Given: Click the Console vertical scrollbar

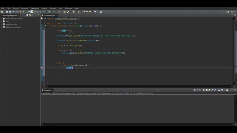Looking at the screenshot, I should pos(236,109).
